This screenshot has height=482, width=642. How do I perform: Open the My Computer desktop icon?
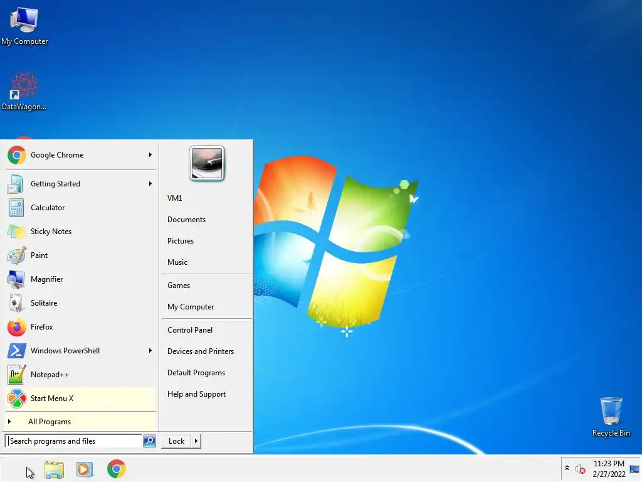point(24,26)
